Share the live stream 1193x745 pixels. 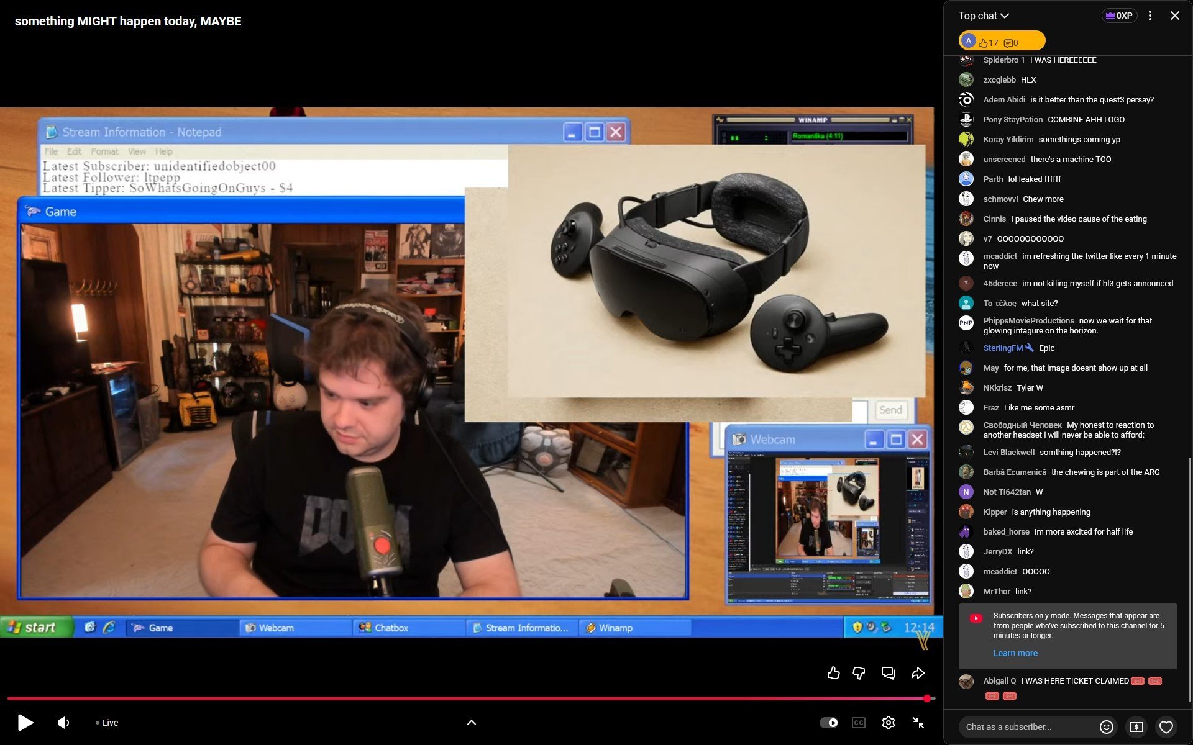918,673
